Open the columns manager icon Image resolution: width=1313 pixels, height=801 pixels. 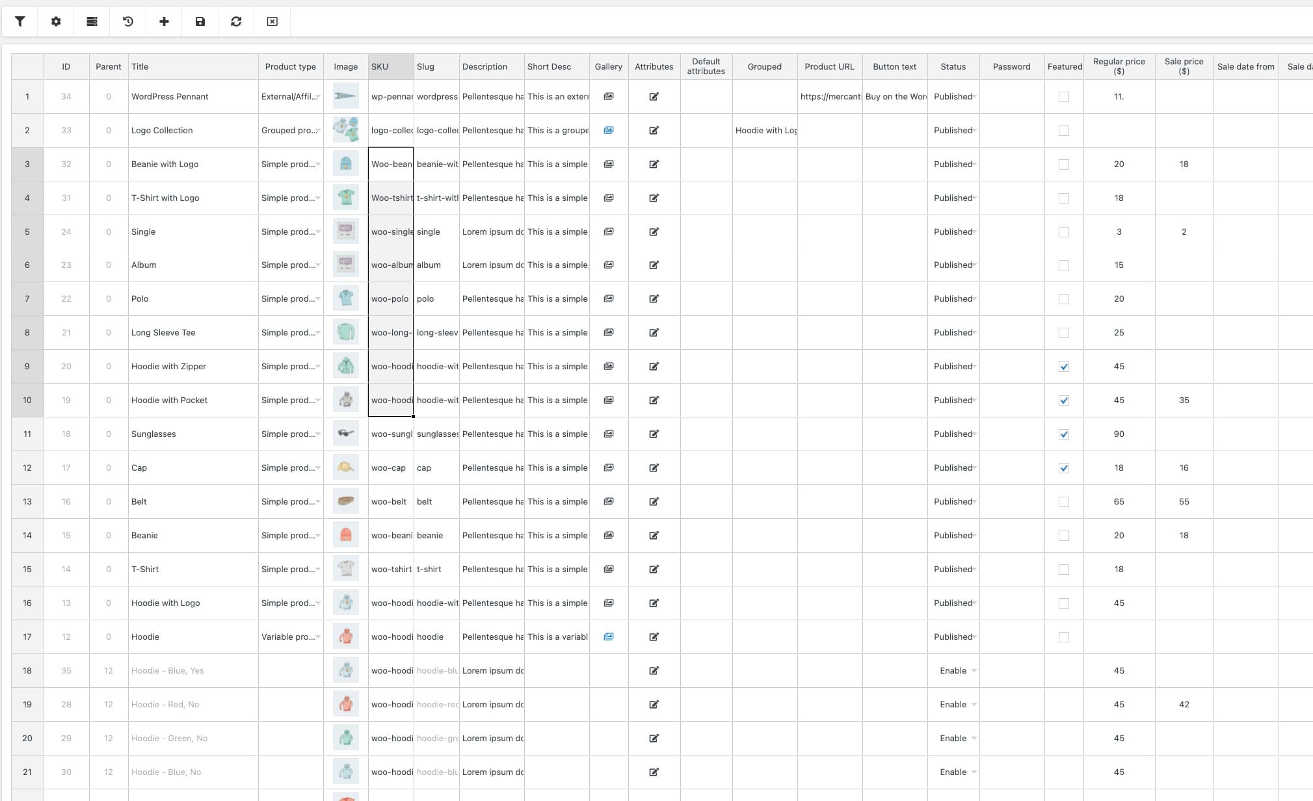(x=92, y=21)
